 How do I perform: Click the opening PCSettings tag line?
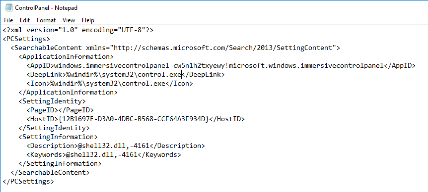tap(26, 39)
